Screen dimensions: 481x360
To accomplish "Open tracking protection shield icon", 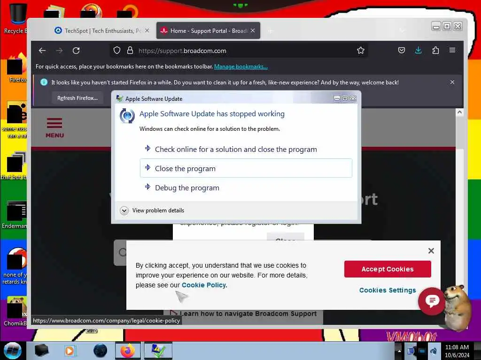I will [x=117, y=51].
